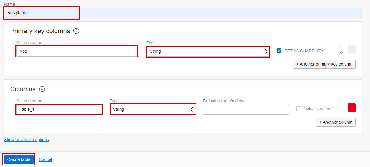Click the greyed-out minus button for Nsql primary key
The image size is (370, 167).
(352, 50)
